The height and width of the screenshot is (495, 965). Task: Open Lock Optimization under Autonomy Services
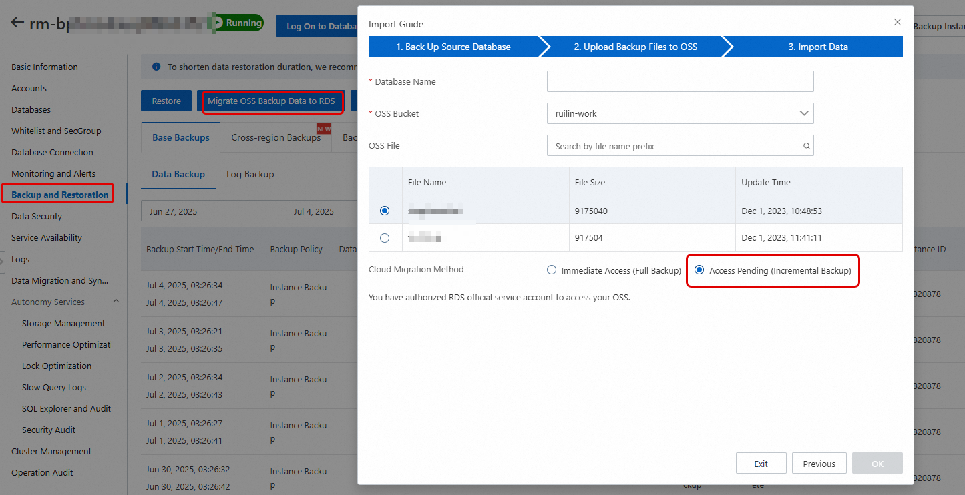coord(57,366)
